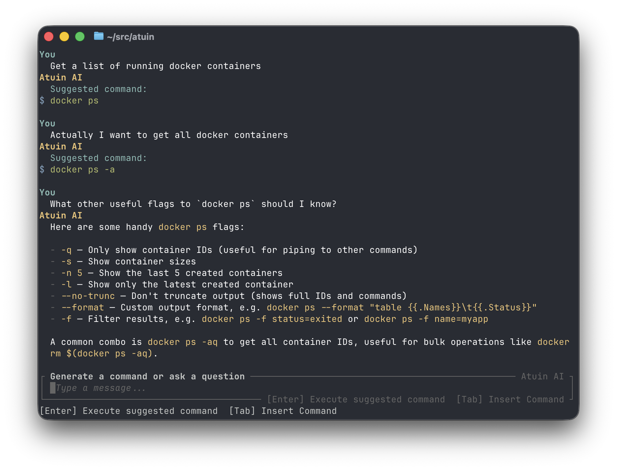Click the "--no-trunc" flag entry
Screen dimensions: 617x470
tap(88, 296)
